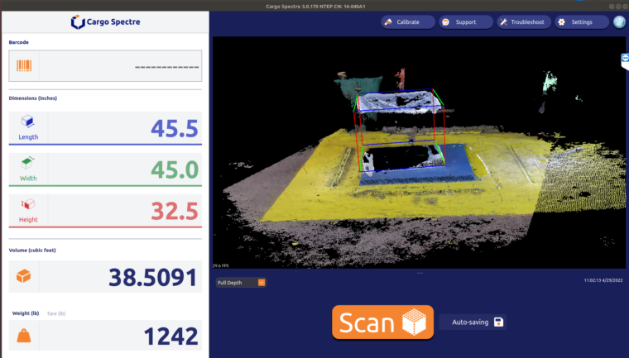Toggle the Auto-saving button
Image resolution: width=629 pixels, height=358 pixels.
[x=473, y=322]
